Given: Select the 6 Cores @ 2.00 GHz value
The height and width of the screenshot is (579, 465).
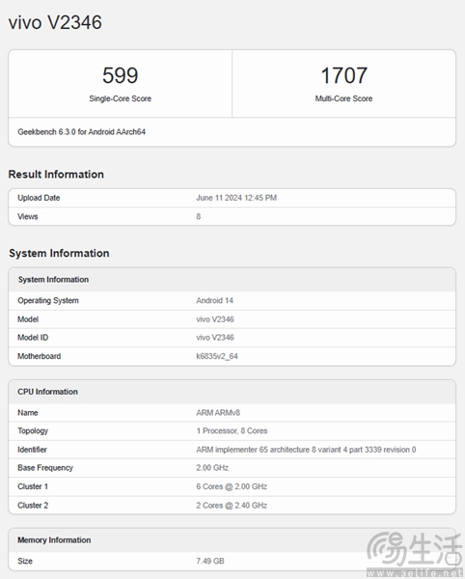Looking at the screenshot, I should pyautogui.click(x=232, y=486).
